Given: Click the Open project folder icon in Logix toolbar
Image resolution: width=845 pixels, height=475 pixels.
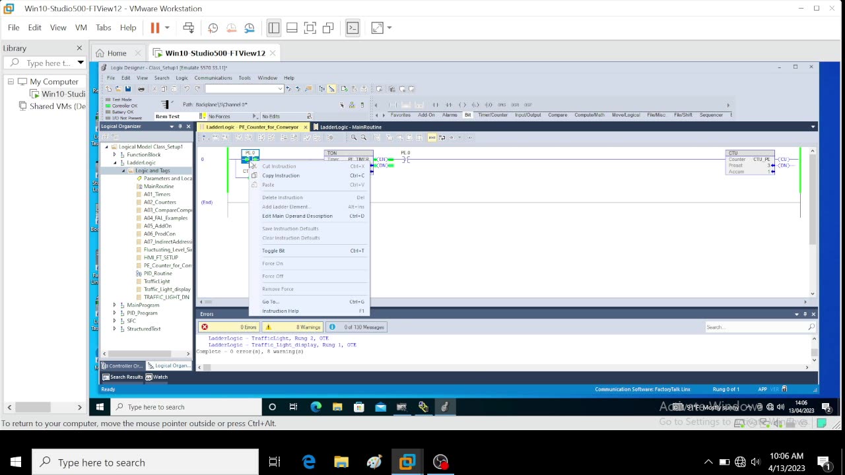Looking at the screenshot, I should 118,88.
